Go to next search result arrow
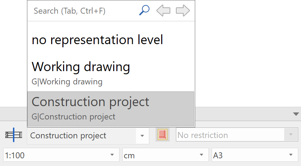Screen dimensions: 301x166 point(183,11)
